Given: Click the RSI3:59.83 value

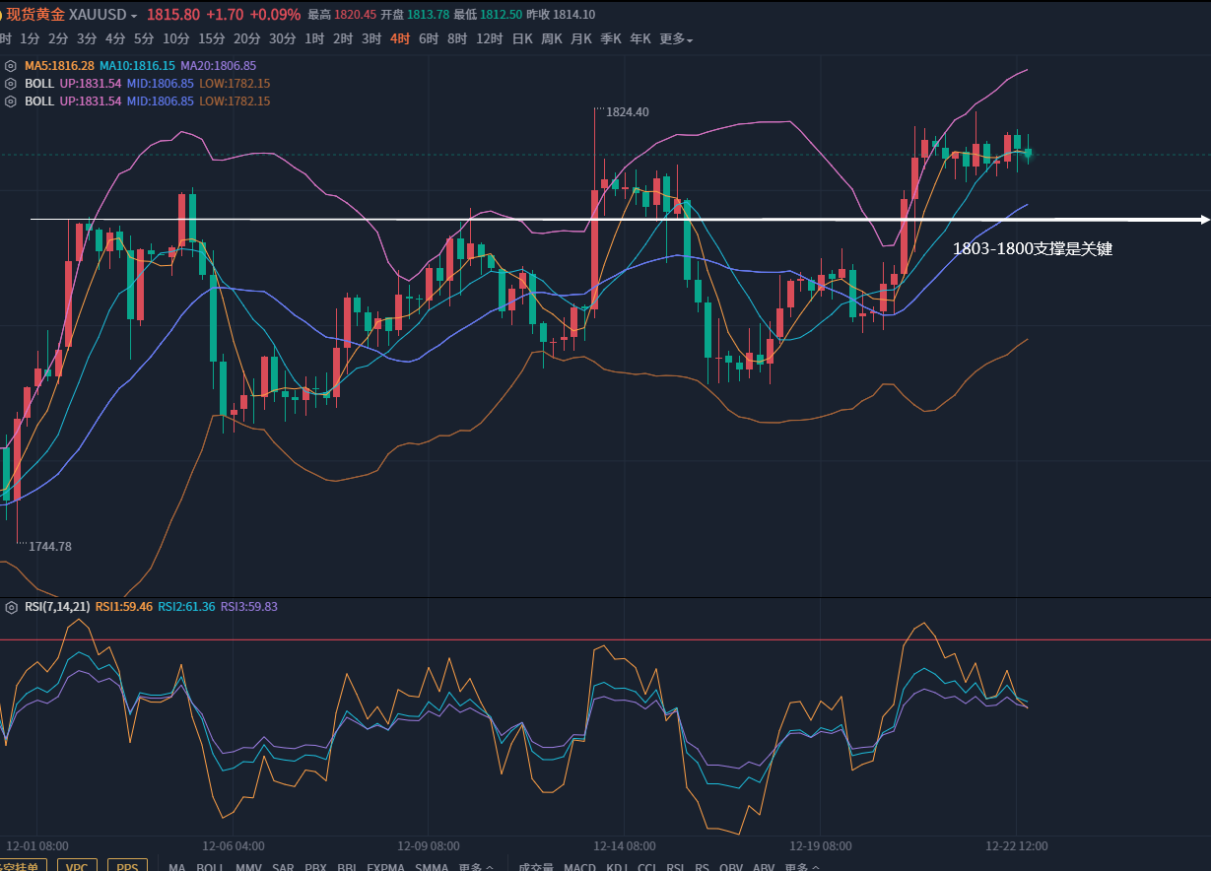Looking at the screenshot, I should (249, 607).
